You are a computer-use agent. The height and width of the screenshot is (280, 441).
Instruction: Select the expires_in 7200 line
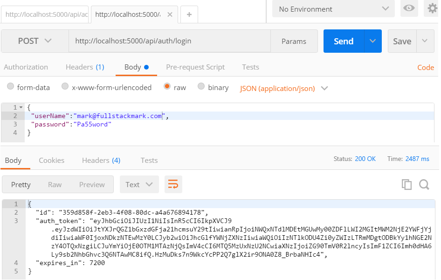point(70,263)
